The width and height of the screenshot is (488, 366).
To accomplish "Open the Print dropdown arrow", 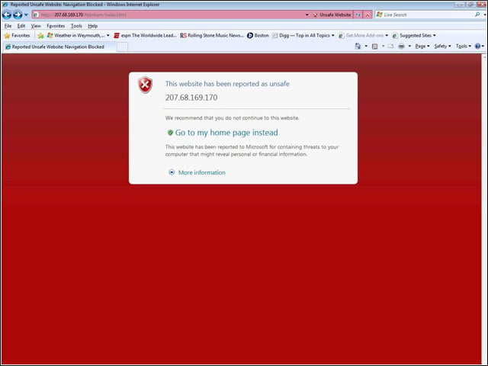I will pyautogui.click(x=409, y=46).
